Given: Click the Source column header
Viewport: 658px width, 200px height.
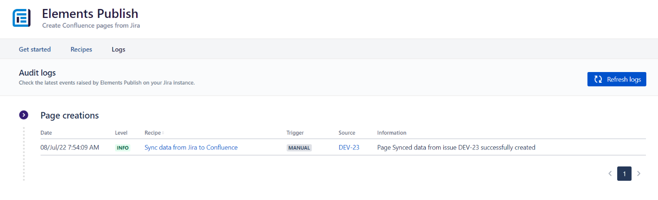Looking at the screenshot, I should point(347,133).
